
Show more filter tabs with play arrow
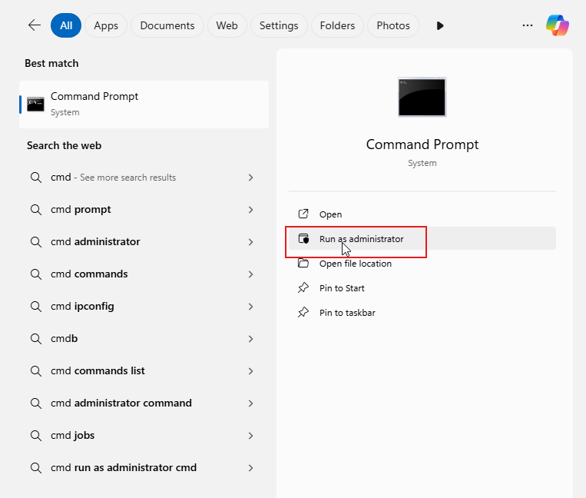(x=440, y=26)
